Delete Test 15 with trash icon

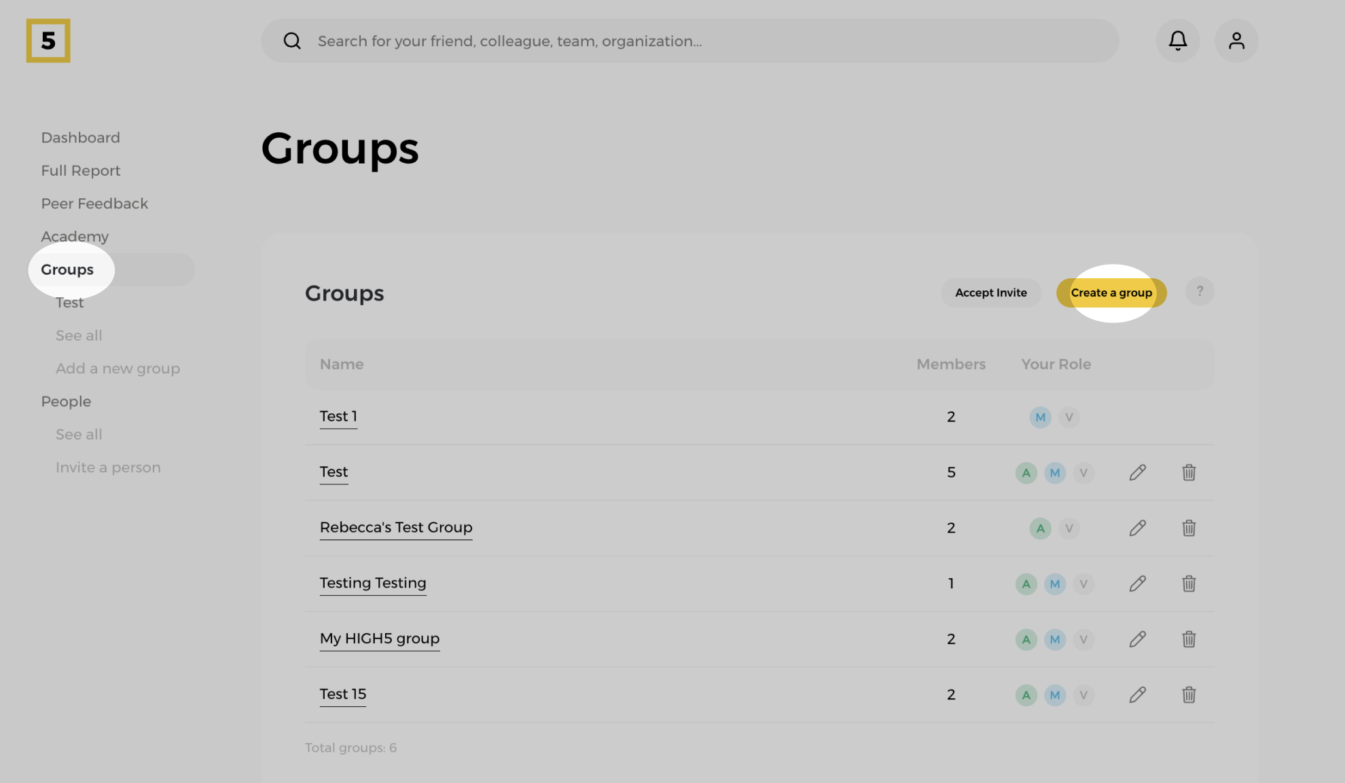tap(1189, 695)
